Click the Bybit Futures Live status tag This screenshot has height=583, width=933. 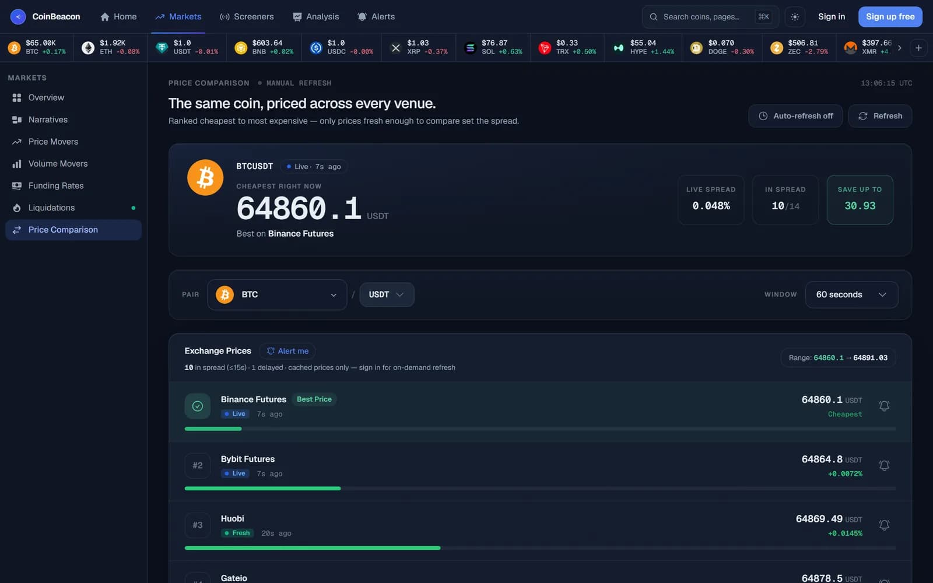tap(235, 473)
